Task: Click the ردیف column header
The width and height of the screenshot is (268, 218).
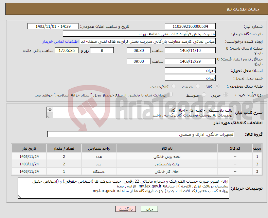Action: [x=257, y=148]
